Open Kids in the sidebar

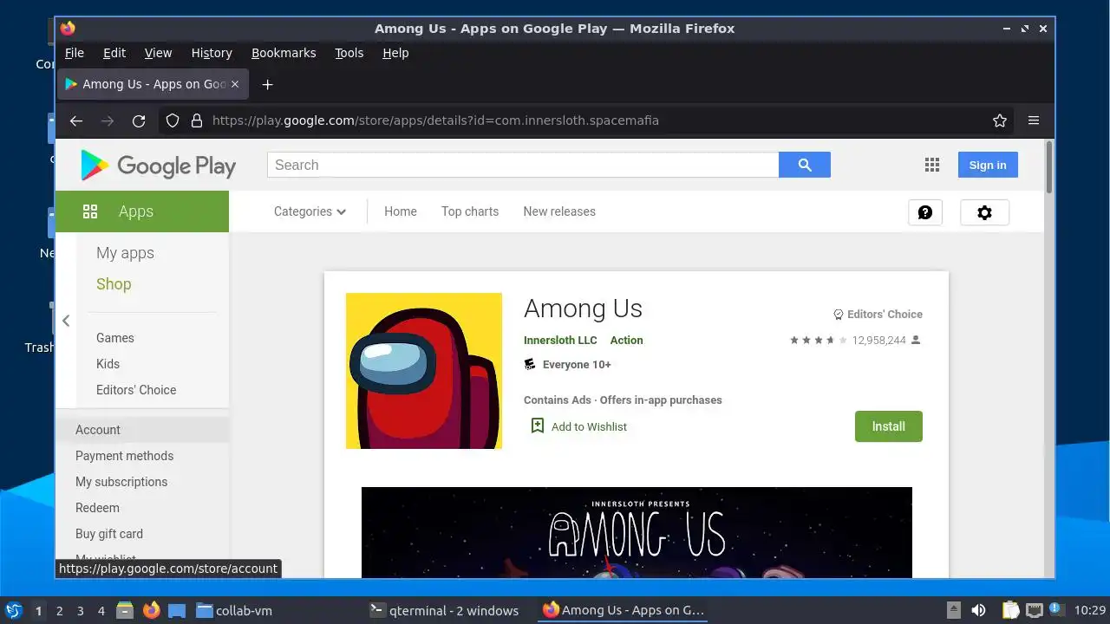108,364
